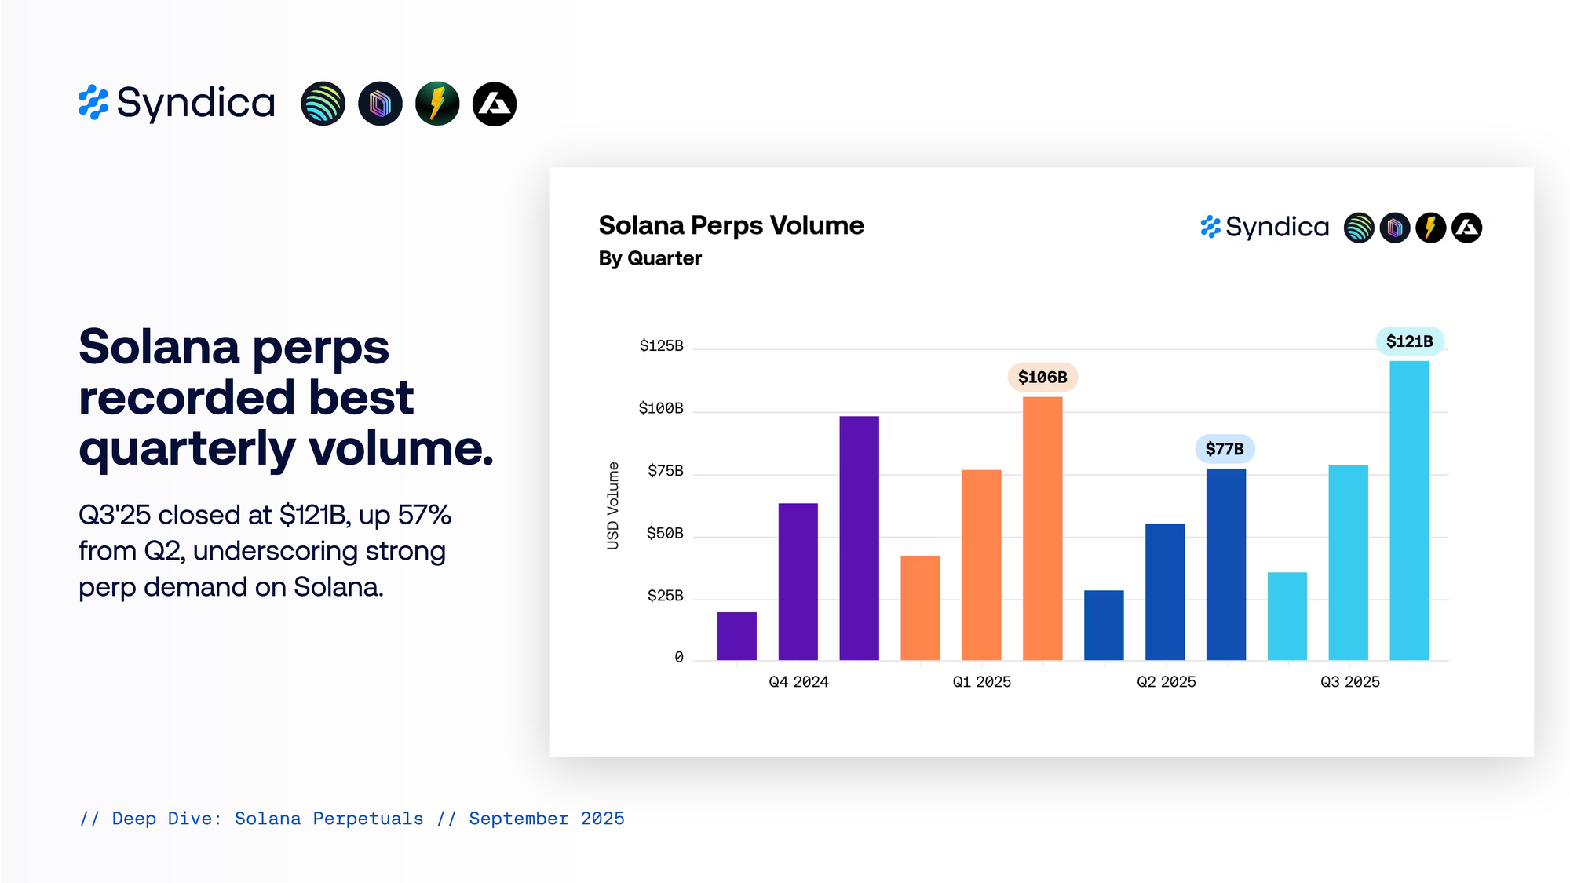Screen dimensions: 1570x883
Task: Click the Syndica logo at top left
Action: (177, 103)
